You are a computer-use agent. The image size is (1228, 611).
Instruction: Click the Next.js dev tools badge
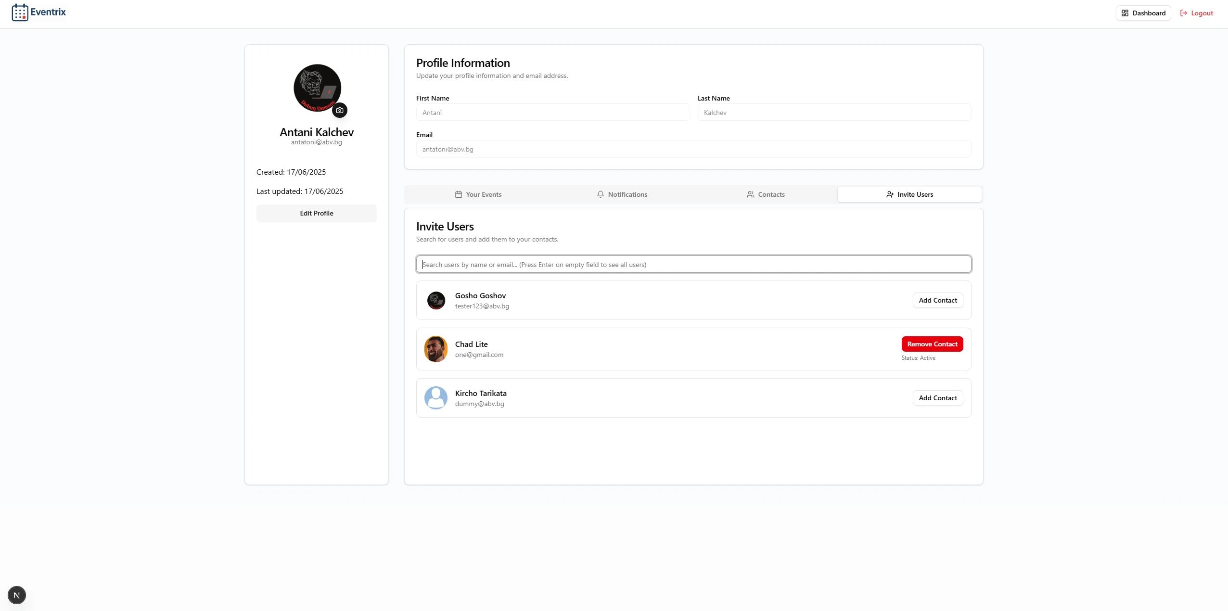click(17, 595)
